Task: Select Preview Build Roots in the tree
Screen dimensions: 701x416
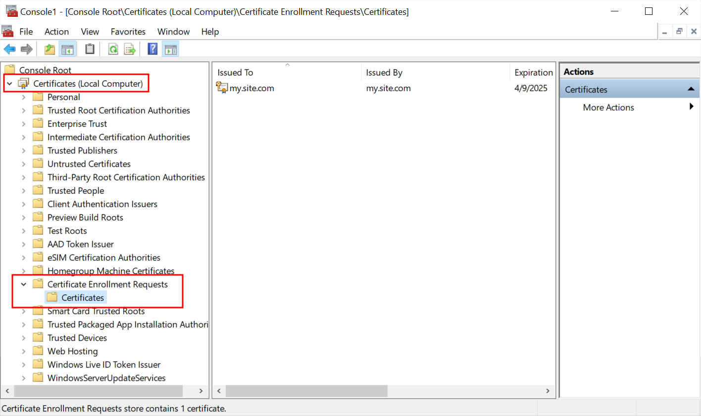Action: [x=85, y=217]
